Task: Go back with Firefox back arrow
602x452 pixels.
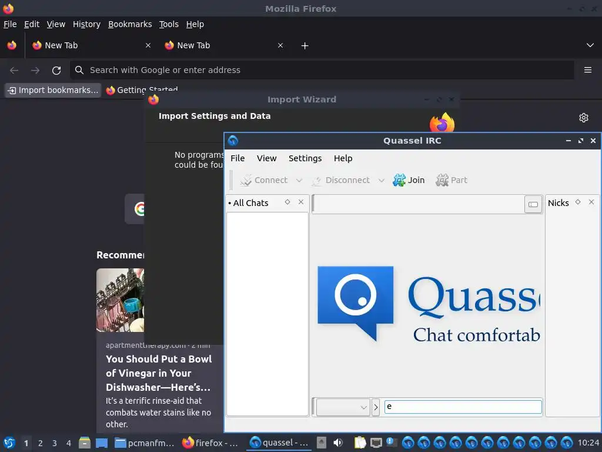Action: point(14,71)
